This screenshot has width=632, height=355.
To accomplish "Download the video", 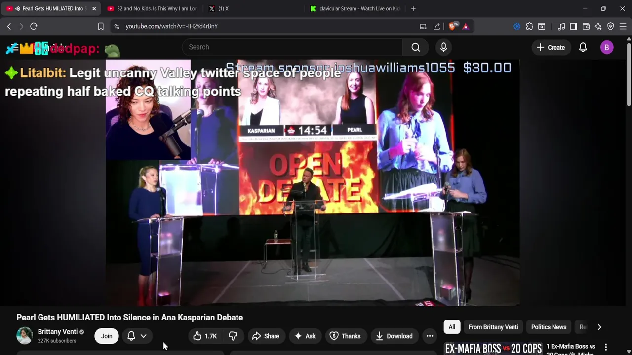I will click(394, 336).
